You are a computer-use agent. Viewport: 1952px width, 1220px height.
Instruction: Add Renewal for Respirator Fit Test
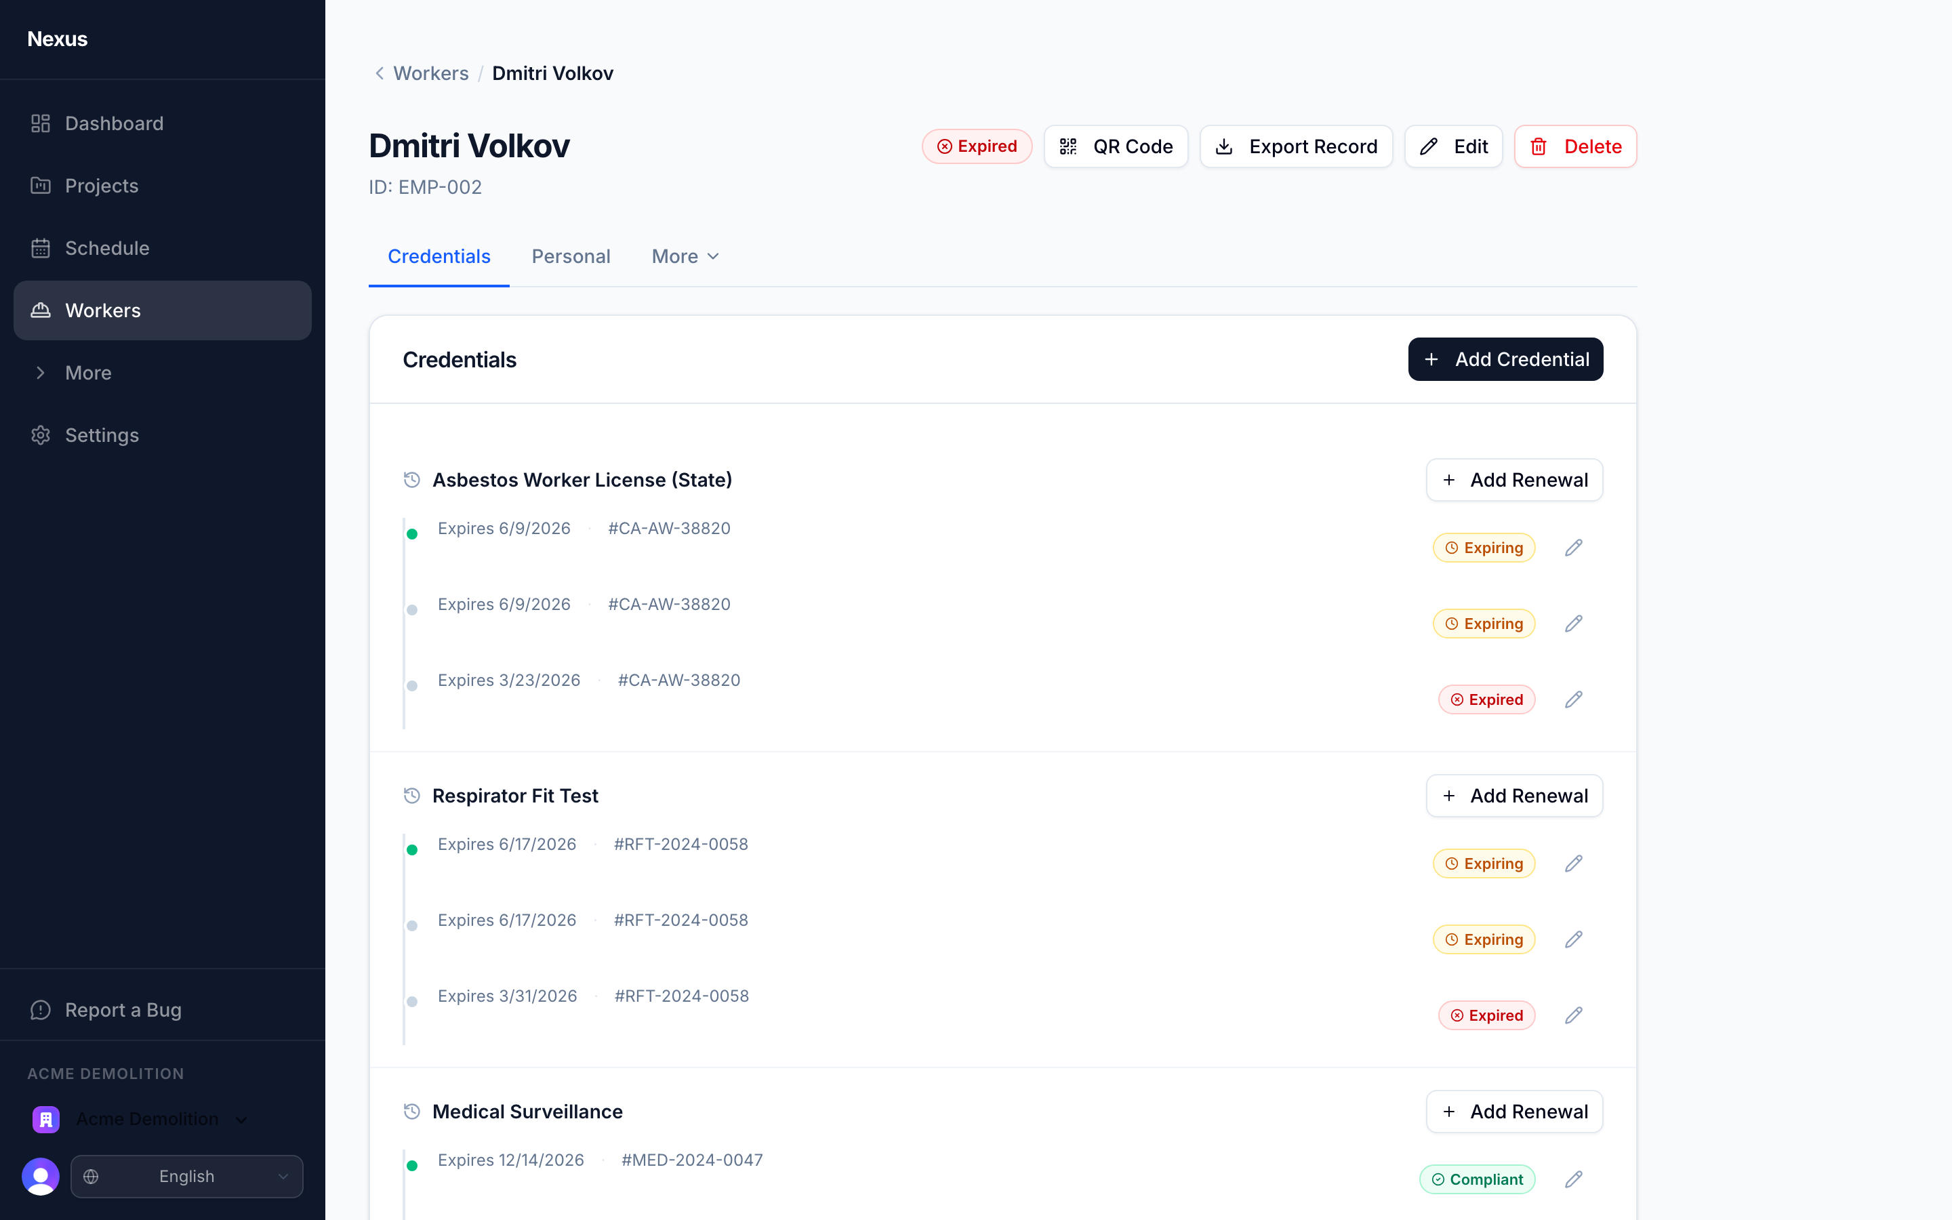point(1514,796)
